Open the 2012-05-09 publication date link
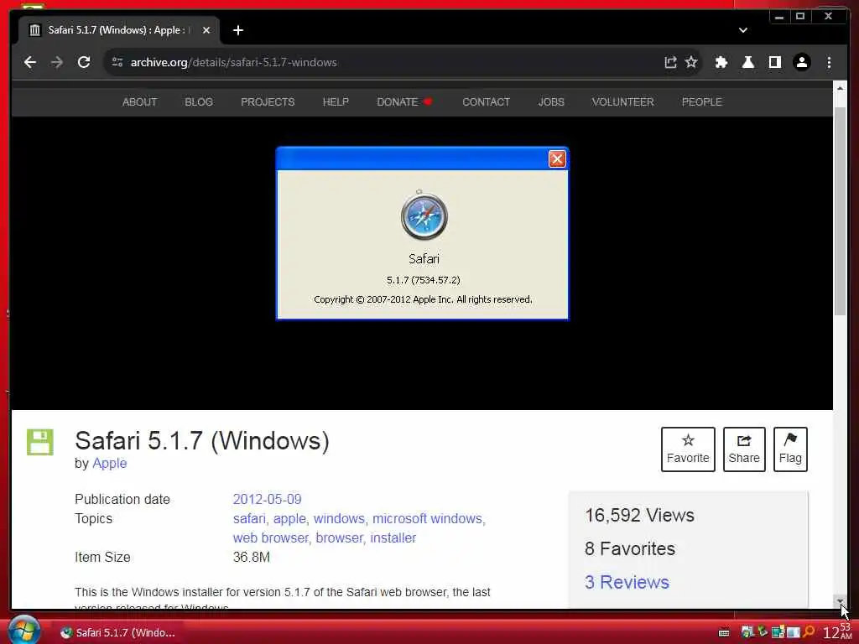 268,500
